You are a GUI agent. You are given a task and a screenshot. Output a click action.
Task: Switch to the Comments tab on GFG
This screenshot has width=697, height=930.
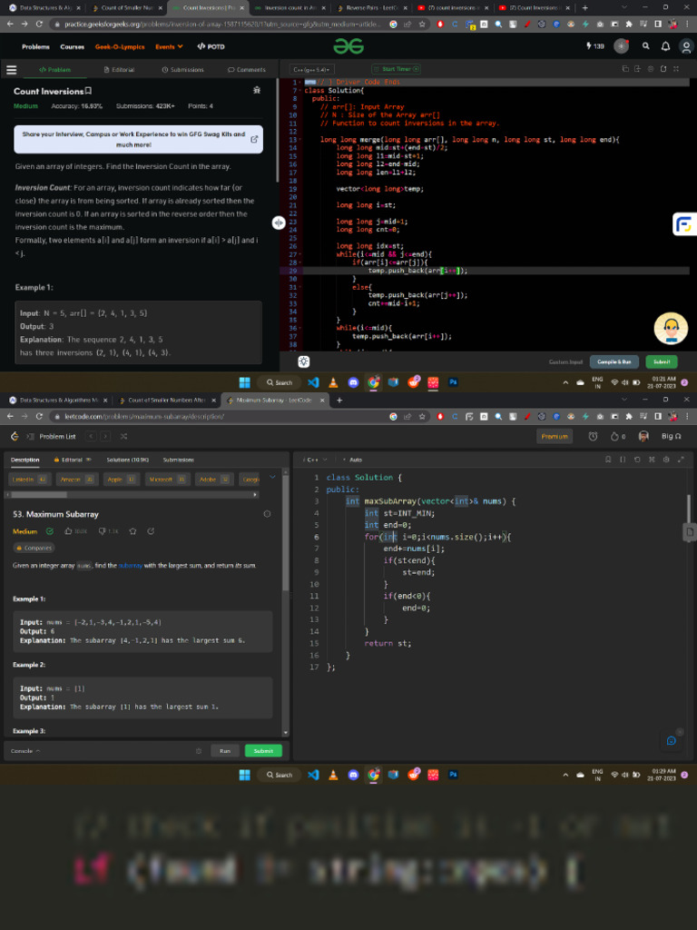[x=247, y=70]
